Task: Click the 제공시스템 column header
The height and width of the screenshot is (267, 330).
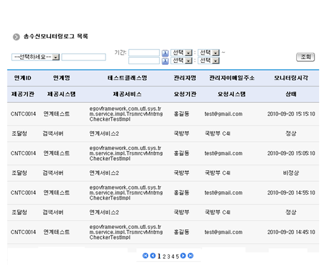Action: (62, 94)
